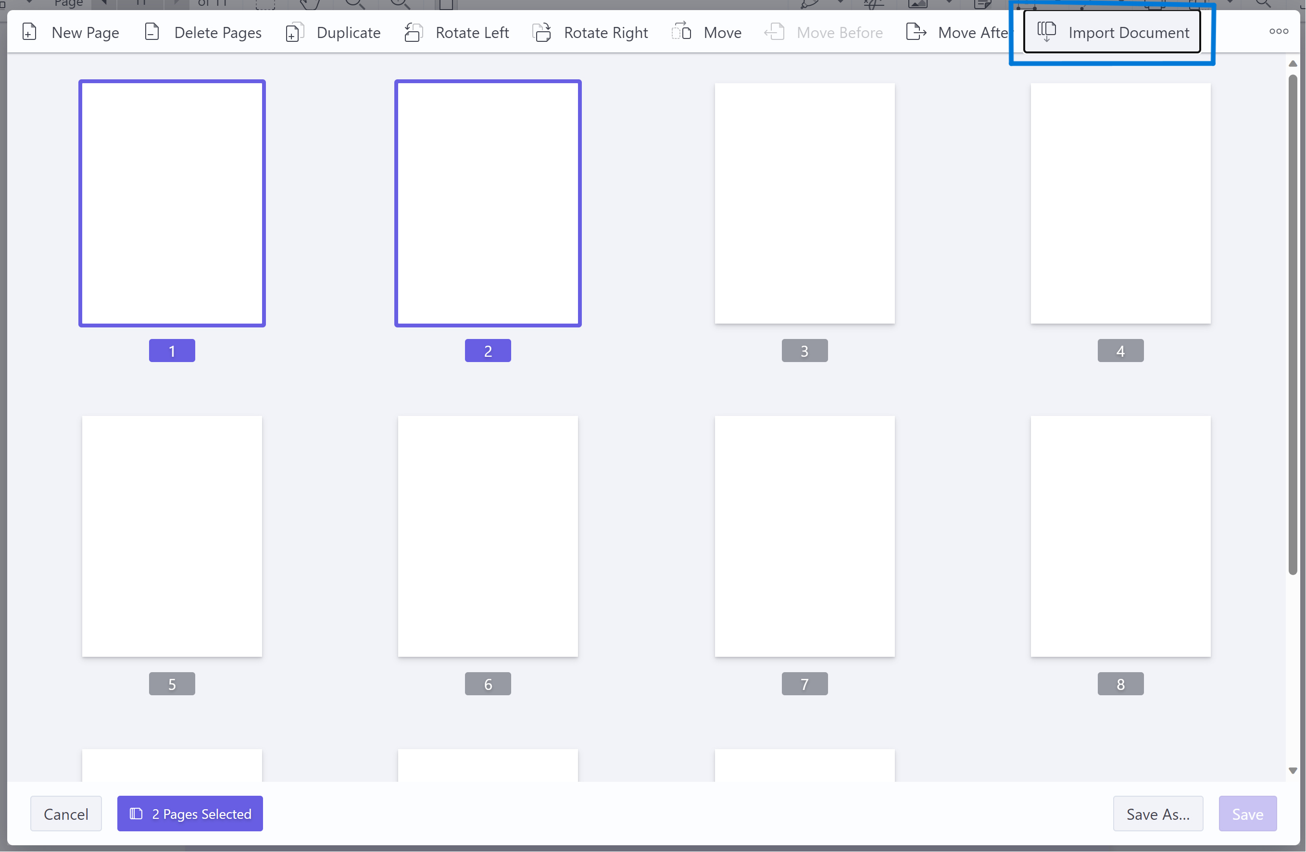
Task: Click the Move pages icon
Action: (x=681, y=32)
